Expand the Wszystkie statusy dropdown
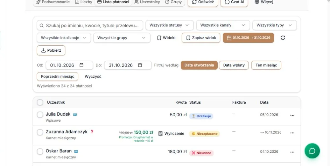330x166 pixels. click(x=169, y=25)
